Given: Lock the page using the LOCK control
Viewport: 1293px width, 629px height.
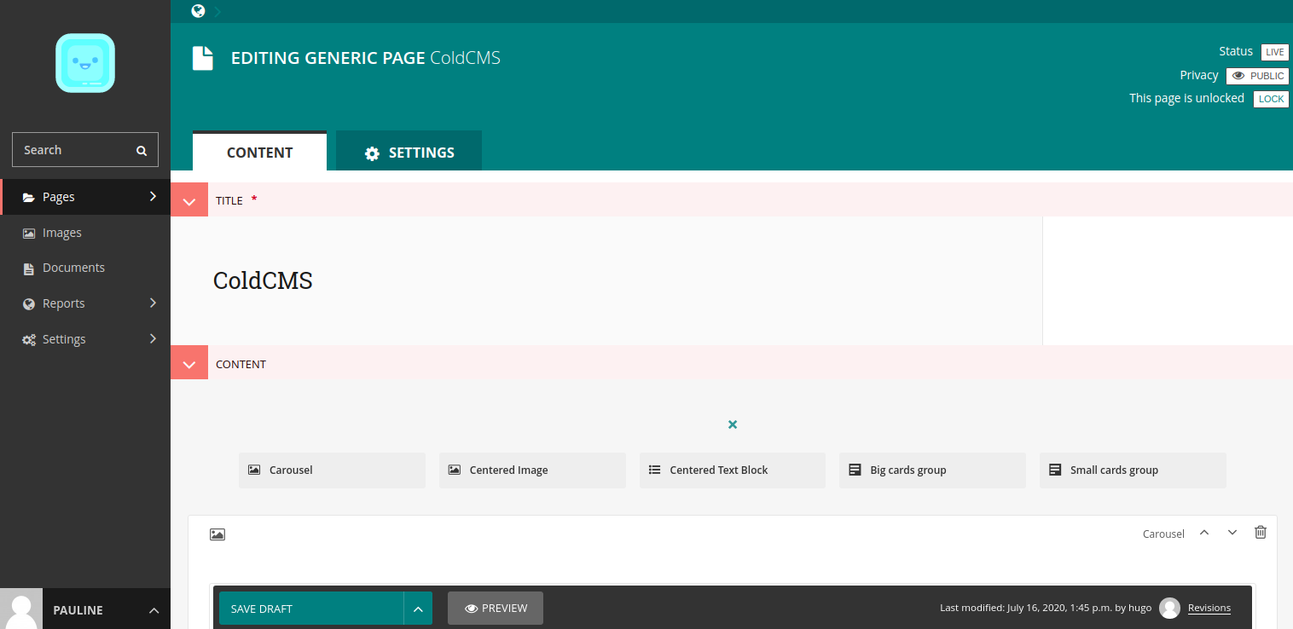Looking at the screenshot, I should coord(1271,98).
